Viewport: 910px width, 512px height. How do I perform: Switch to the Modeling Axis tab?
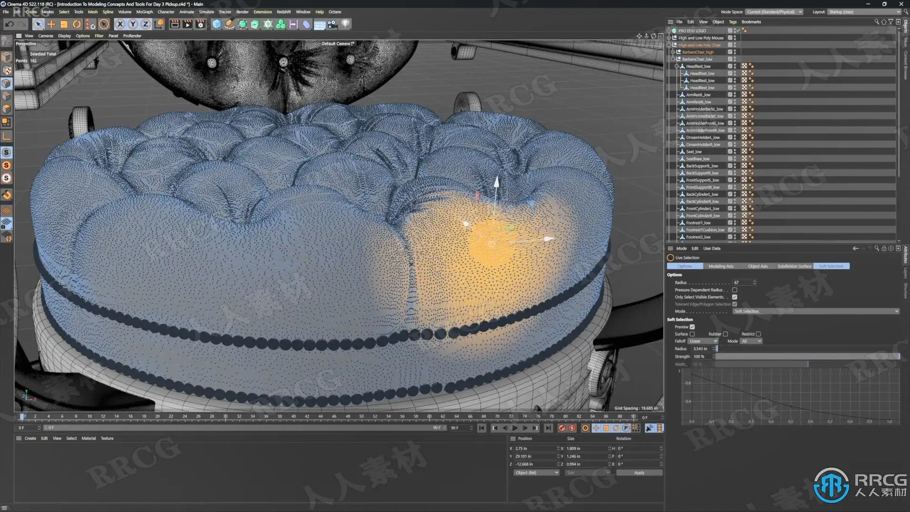coord(720,266)
